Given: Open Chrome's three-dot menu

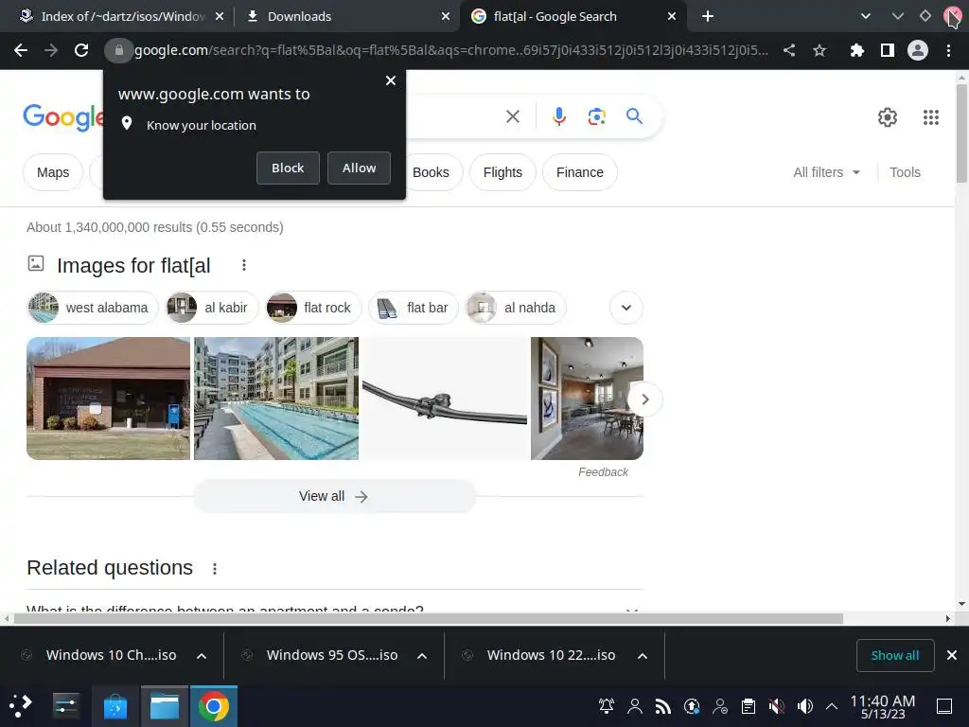Looking at the screenshot, I should pos(948,51).
